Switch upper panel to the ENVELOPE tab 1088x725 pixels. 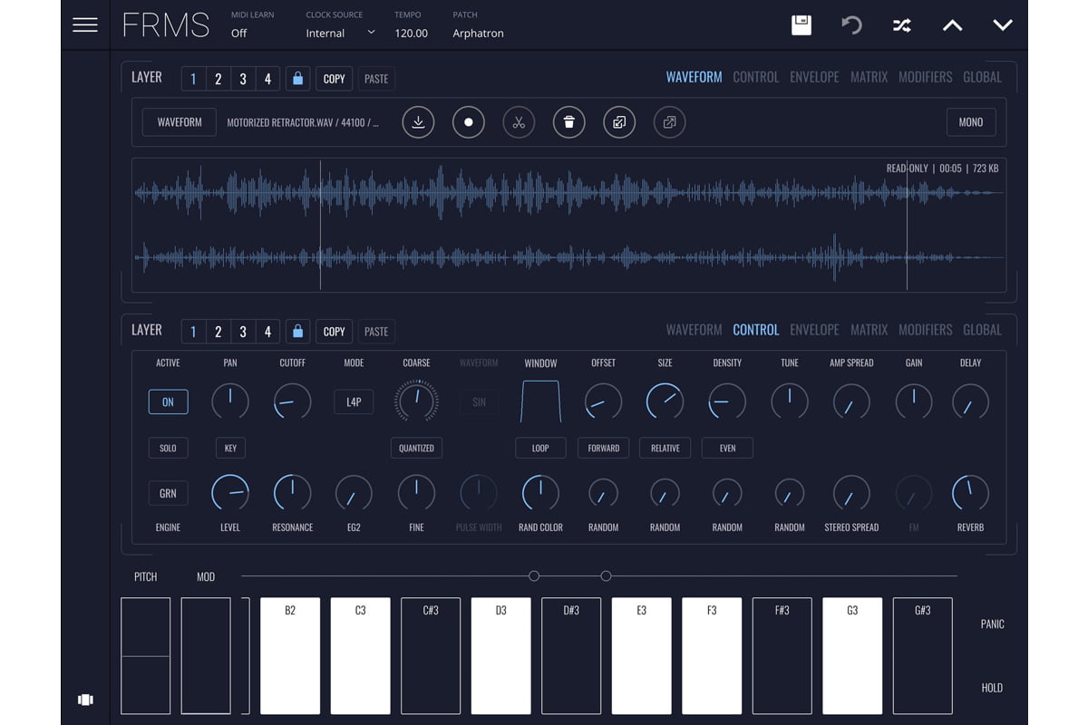[814, 77]
